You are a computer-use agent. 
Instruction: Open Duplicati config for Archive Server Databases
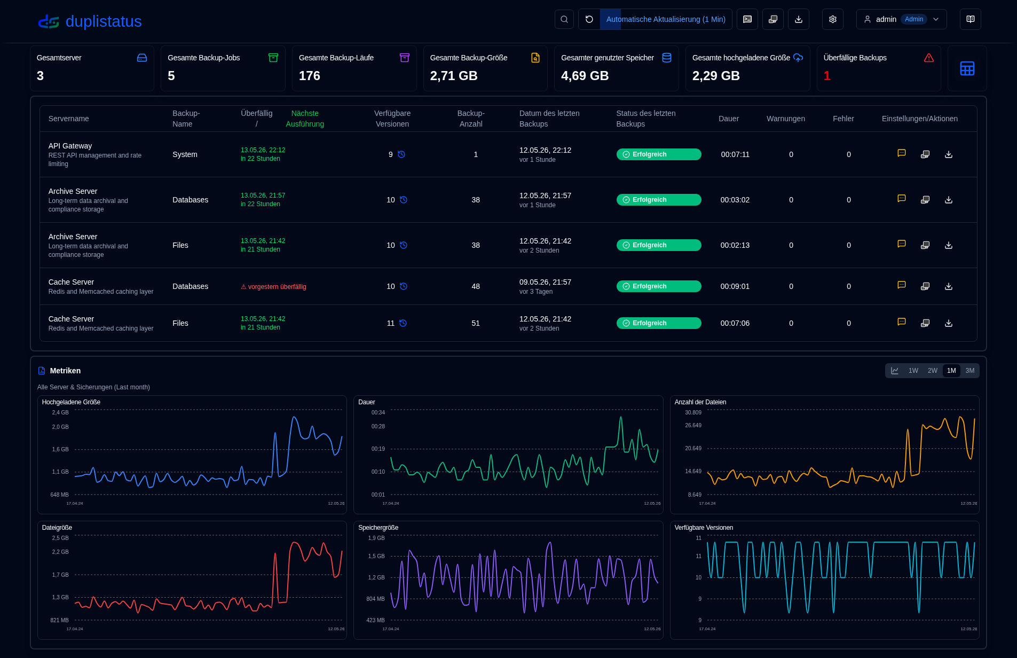(x=925, y=200)
